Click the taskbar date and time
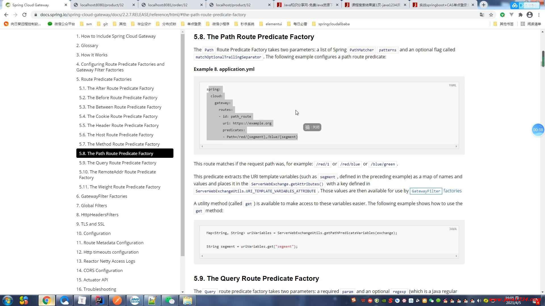 tap(513, 301)
